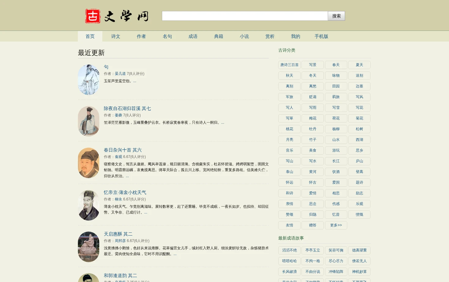Image resolution: width=449 pixels, height=282 pixels.
Task: Open idiom story 笑容可掬
Action: point(336,250)
